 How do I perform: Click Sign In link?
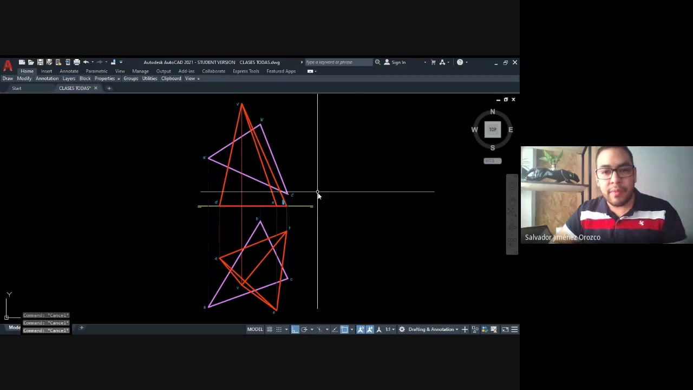click(x=398, y=62)
